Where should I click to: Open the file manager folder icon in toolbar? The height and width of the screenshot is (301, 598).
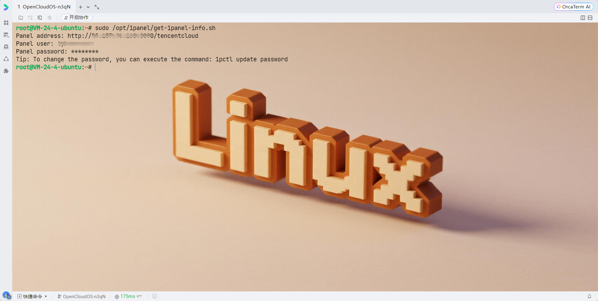tap(21, 18)
